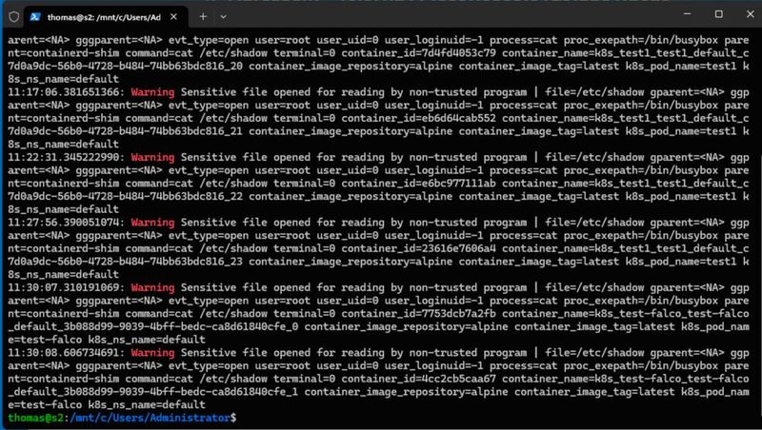Click timestamp 11:22:31.345222990

(x=66, y=157)
